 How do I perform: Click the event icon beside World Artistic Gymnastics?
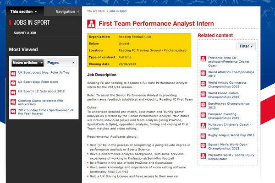click(x=203, y=84)
